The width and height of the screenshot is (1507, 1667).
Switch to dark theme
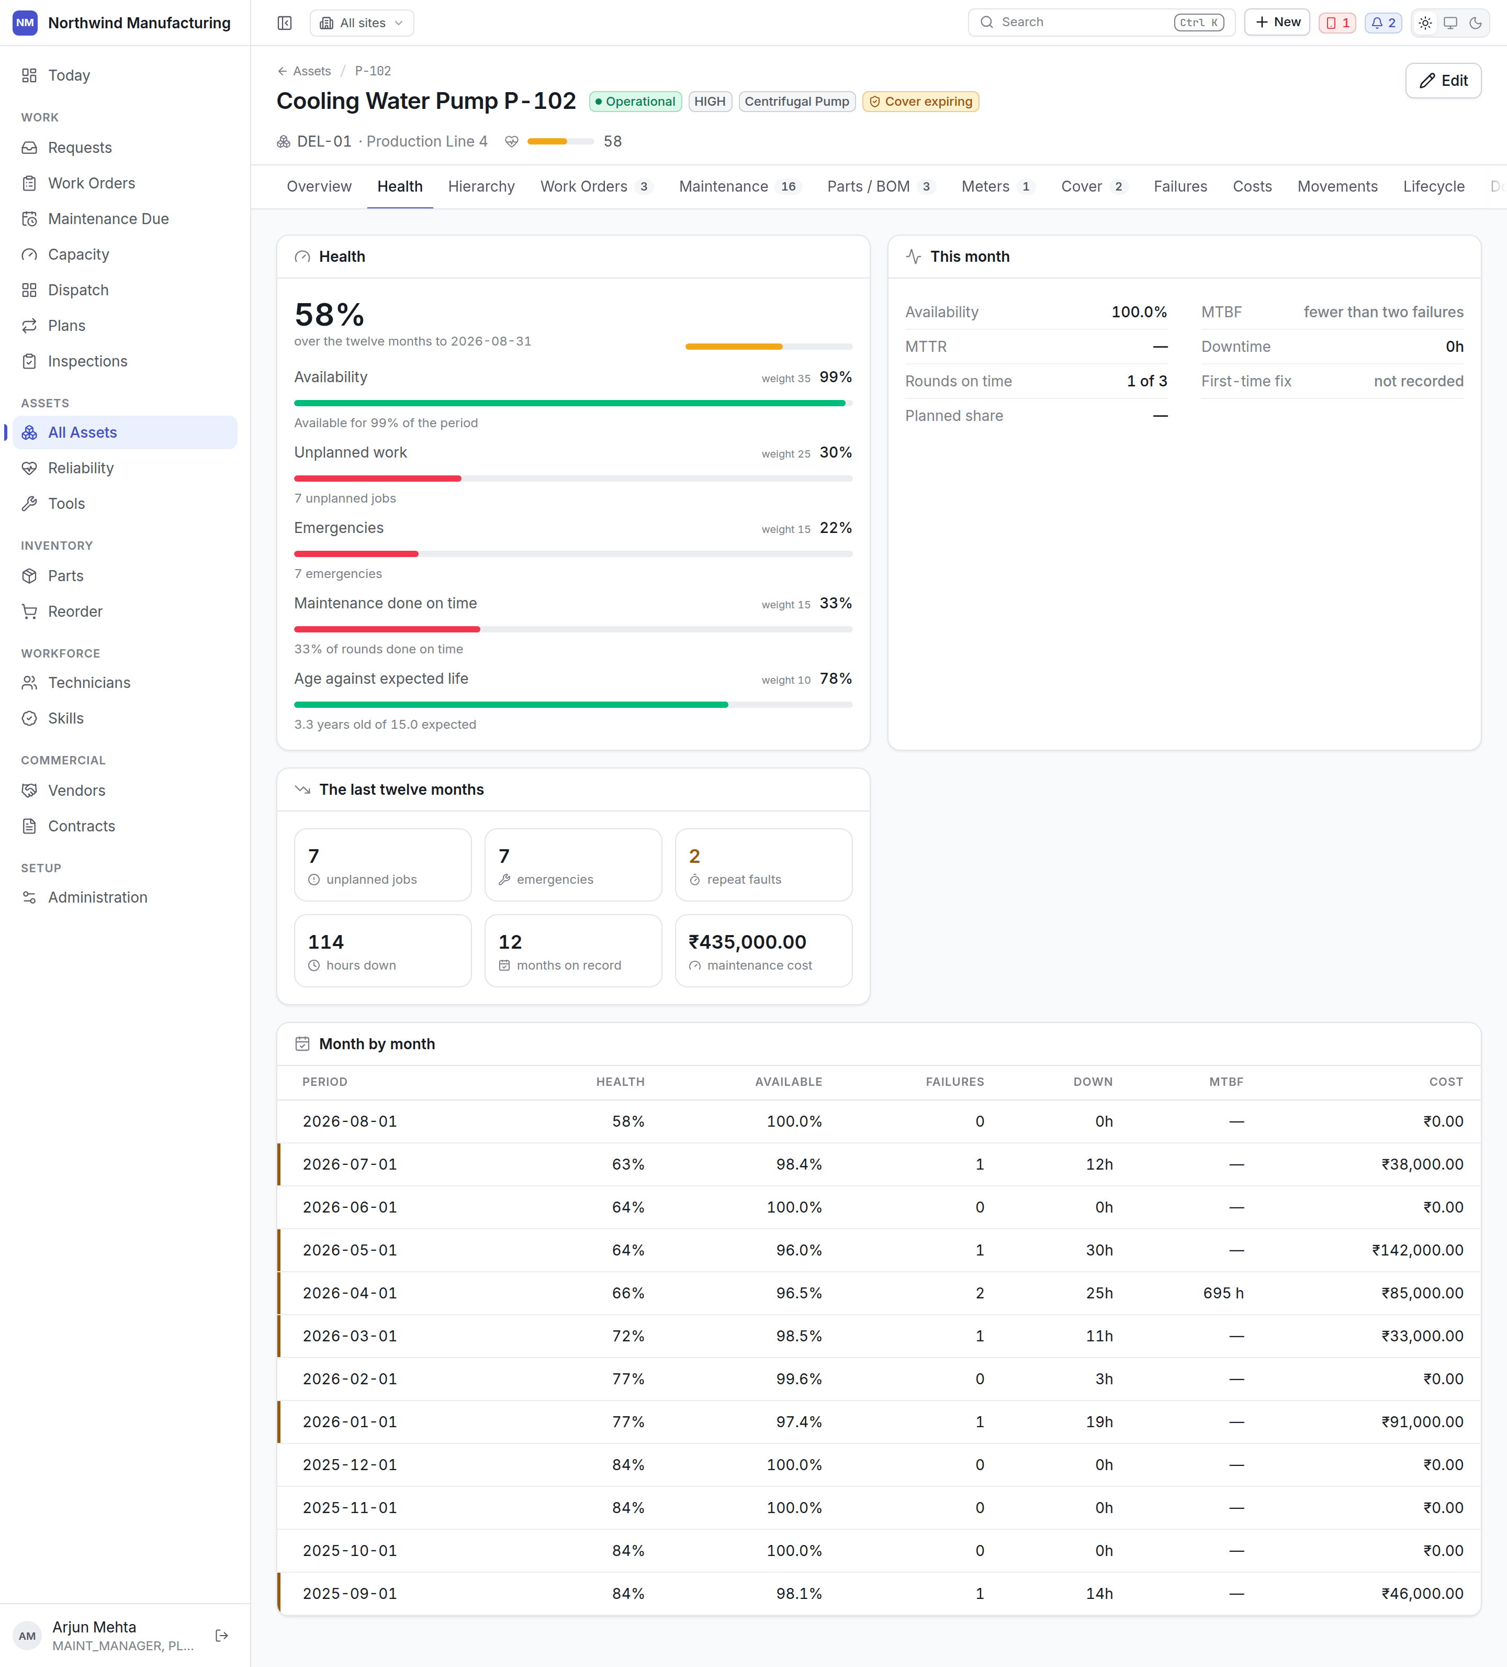[1476, 23]
